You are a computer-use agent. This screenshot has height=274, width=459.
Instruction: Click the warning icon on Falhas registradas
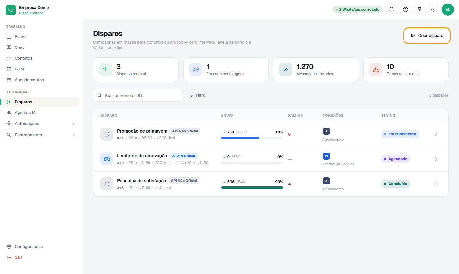[376, 69]
